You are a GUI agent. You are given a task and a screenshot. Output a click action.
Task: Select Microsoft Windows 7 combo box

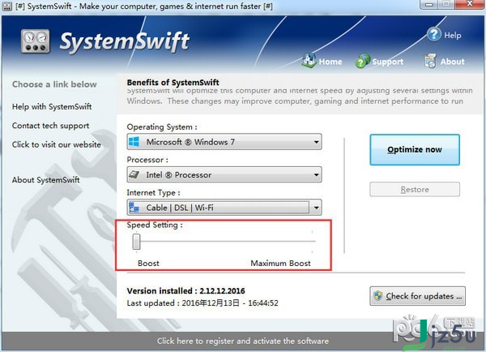pyautogui.click(x=224, y=142)
